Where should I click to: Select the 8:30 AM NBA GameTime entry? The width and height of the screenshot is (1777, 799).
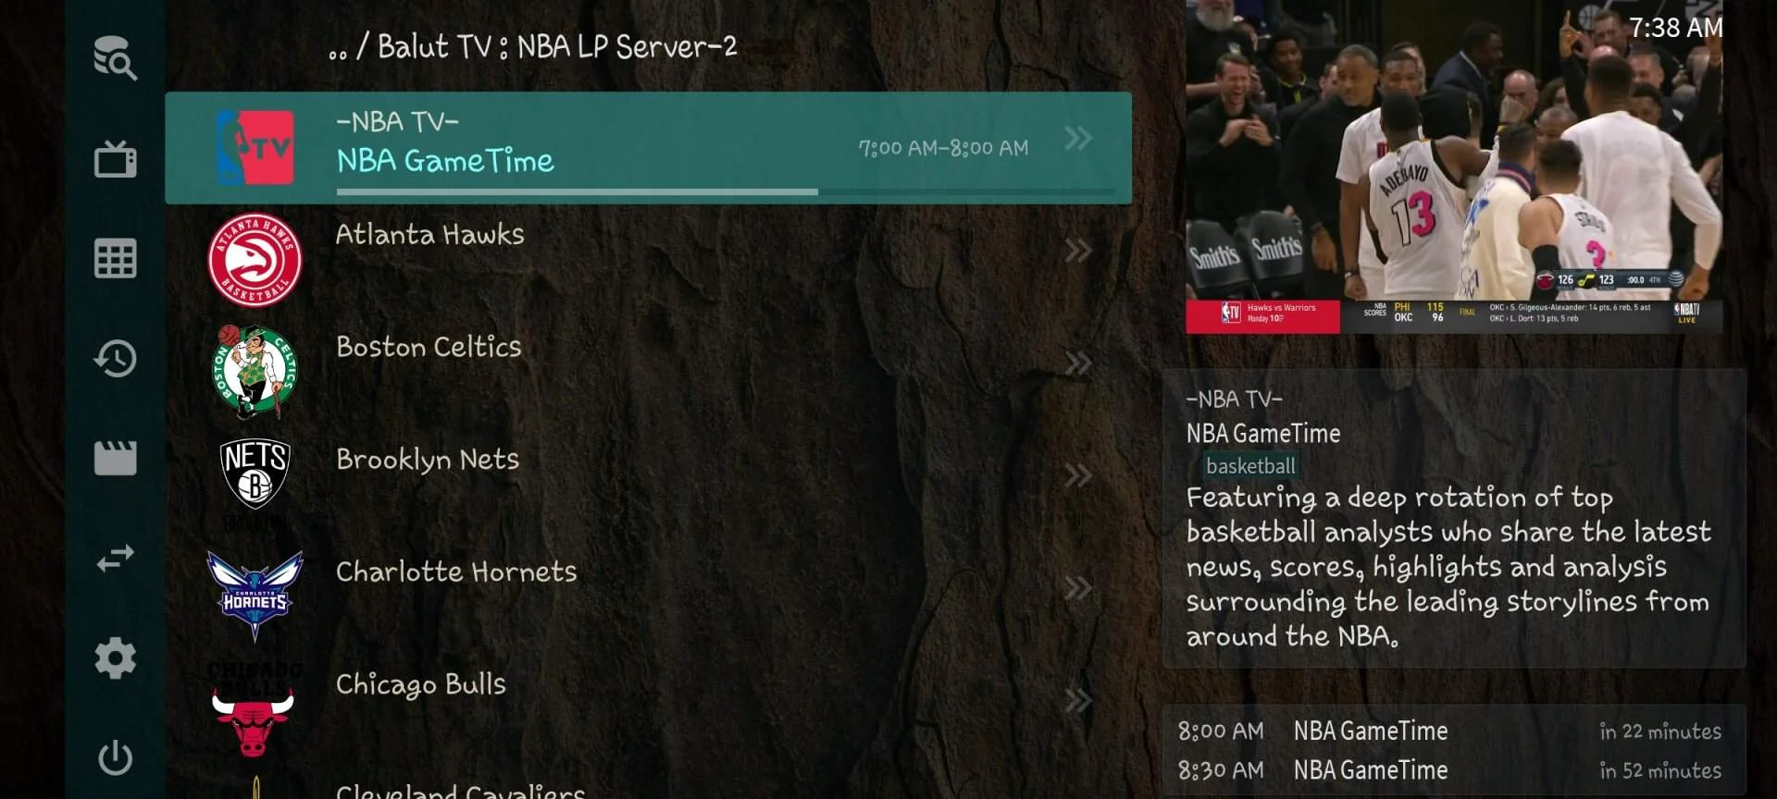click(1453, 770)
